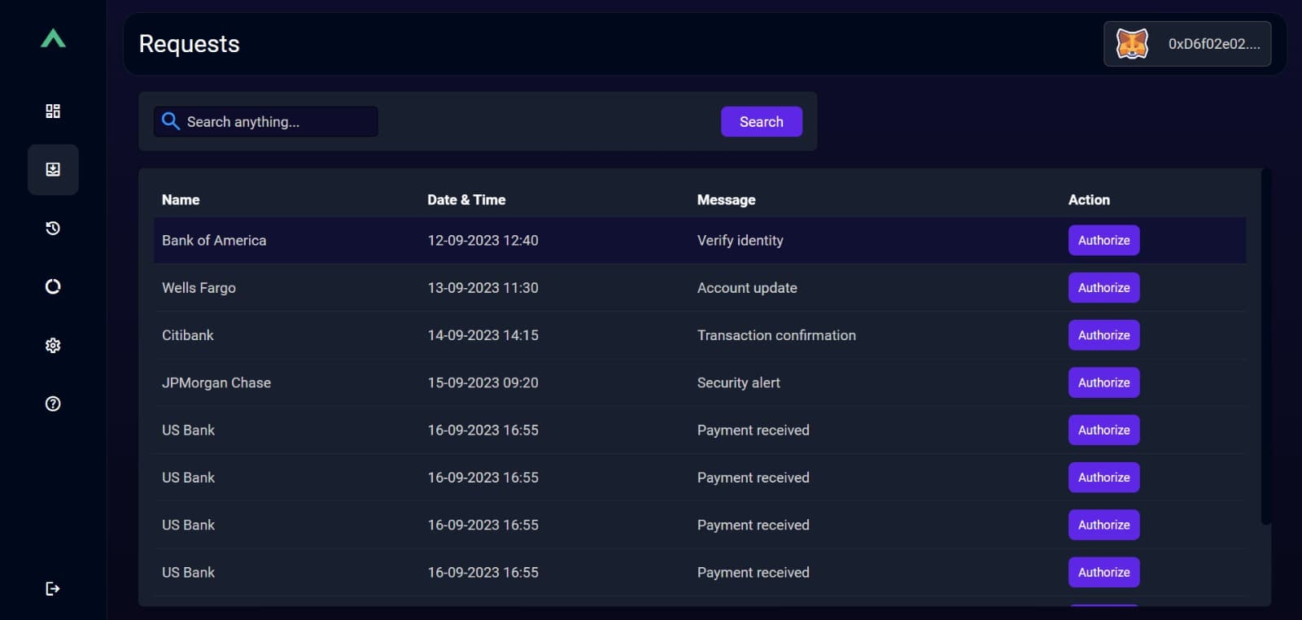Click the Name column header
This screenshot has height=620, width=1302.
click(x=180, y=199)
